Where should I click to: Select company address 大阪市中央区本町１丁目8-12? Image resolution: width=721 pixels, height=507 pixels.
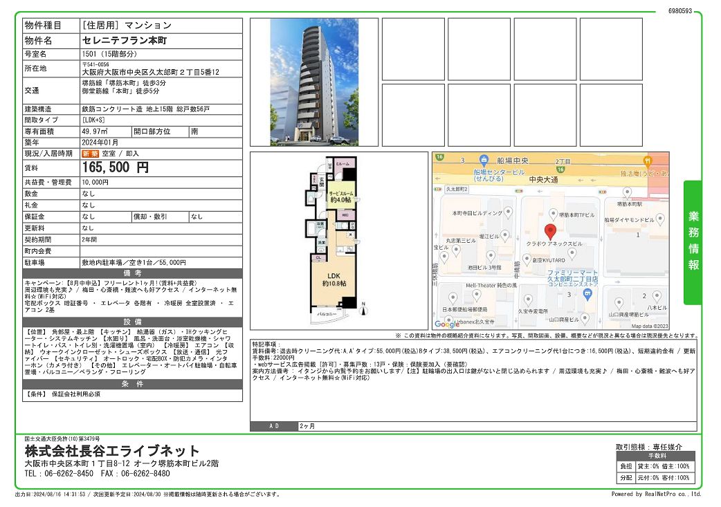tap(77, 464)
